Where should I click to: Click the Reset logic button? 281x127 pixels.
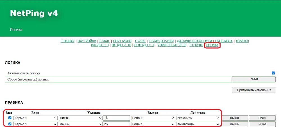coord(253,79)
